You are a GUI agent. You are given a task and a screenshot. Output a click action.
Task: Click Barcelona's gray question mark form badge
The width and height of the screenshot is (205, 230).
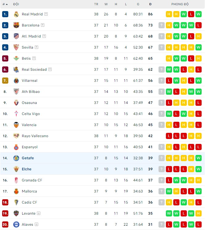pos(162,25)
